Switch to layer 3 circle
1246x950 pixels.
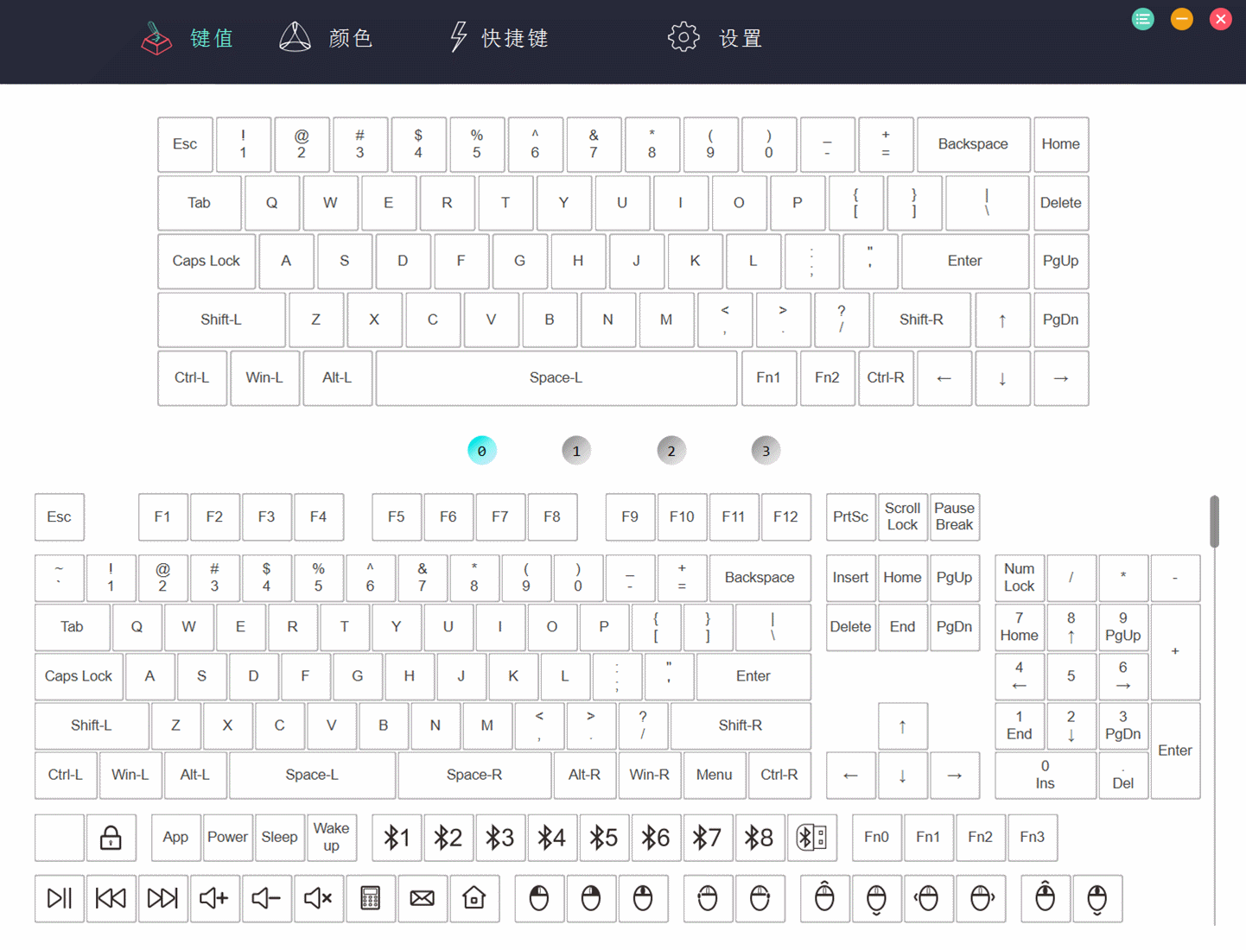766,451
